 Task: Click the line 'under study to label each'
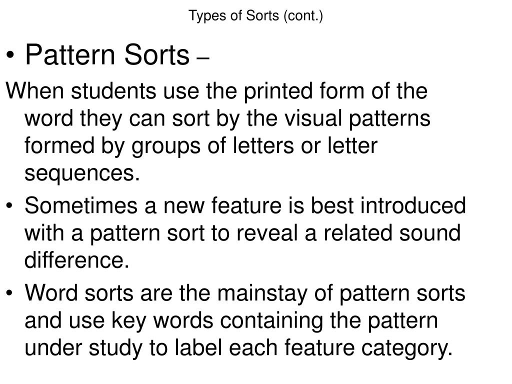click(238, 348)
